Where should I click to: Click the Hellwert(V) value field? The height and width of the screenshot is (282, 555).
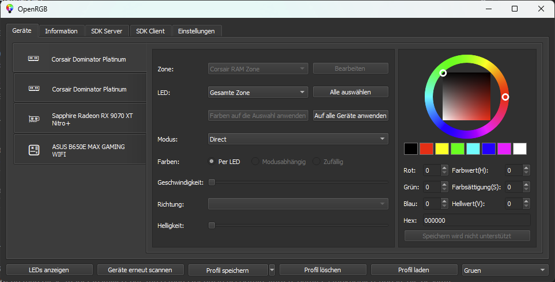(x=514, y=204)
